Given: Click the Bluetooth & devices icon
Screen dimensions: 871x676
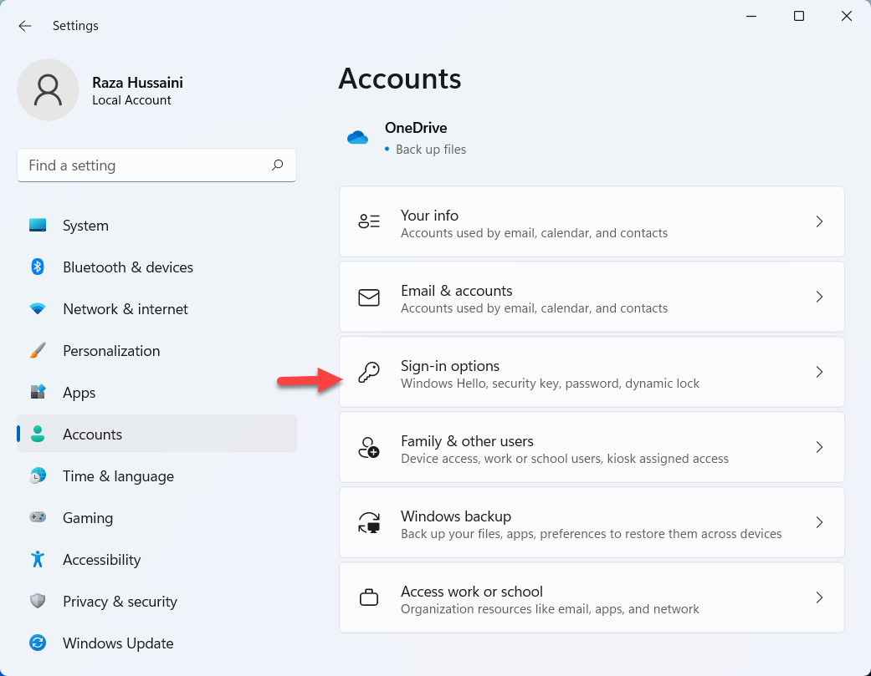Looking at the screenshot, I should click(x=38, y=267).
